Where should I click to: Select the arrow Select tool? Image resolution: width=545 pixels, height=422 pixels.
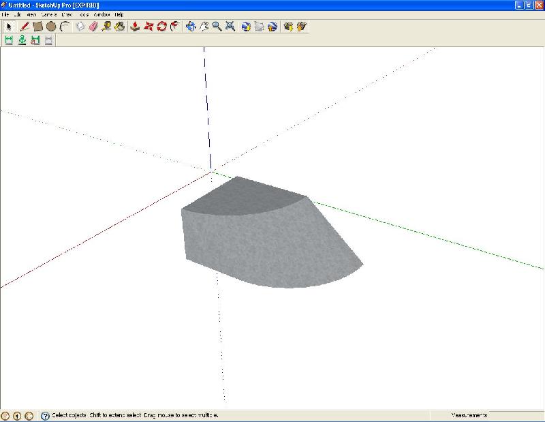point(9,27)
